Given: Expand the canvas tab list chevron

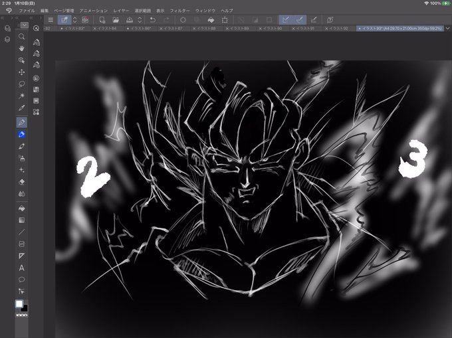Looking at the screenshot, I should tap(447, 28).
